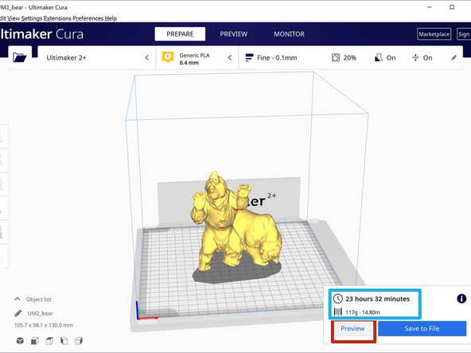The width and height of the screenshot is (471, 353).
Task: Click the yellow extruder 1 material icon
Action: pyautogui.click(x=168, y=56)
